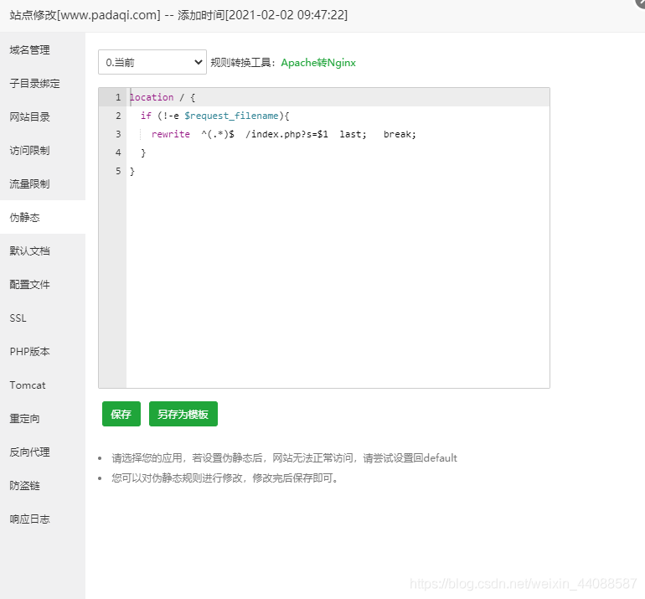Open the 流量限制 settings tab

pyautogui.click(x=30, y=184)
